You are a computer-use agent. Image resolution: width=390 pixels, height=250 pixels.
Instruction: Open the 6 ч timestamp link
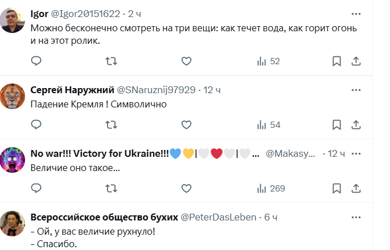tap(270, 217)
